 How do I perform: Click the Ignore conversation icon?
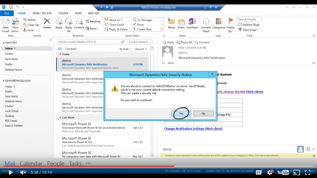[25, 20]
